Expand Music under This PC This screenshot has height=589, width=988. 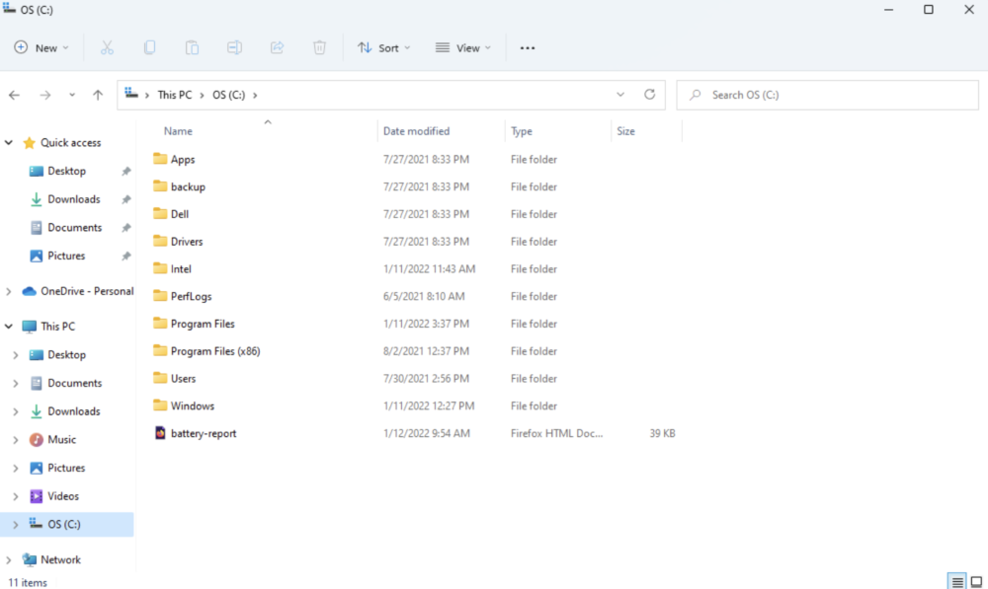coord(16,440)
